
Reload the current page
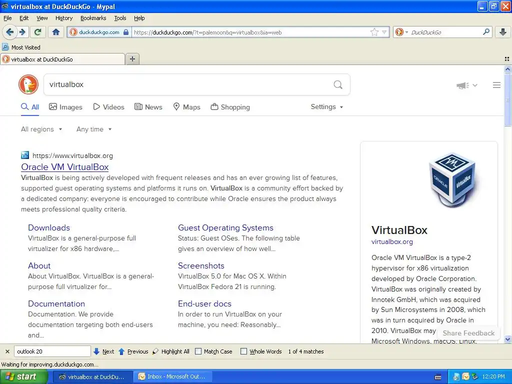coord(38,32)
